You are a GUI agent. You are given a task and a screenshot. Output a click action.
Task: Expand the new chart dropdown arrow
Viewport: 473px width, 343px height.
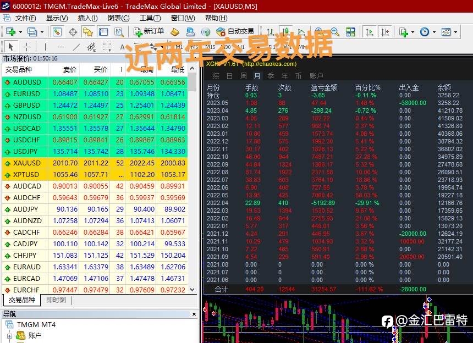coord(20,32)
